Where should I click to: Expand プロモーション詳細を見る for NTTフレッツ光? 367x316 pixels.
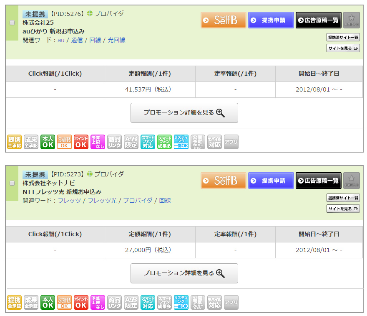[184, 273]
